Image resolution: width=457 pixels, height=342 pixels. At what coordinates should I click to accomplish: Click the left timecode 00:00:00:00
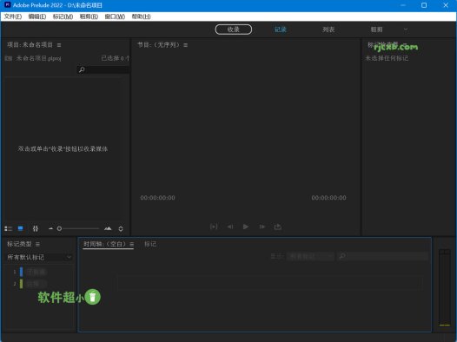pos(157,198)
